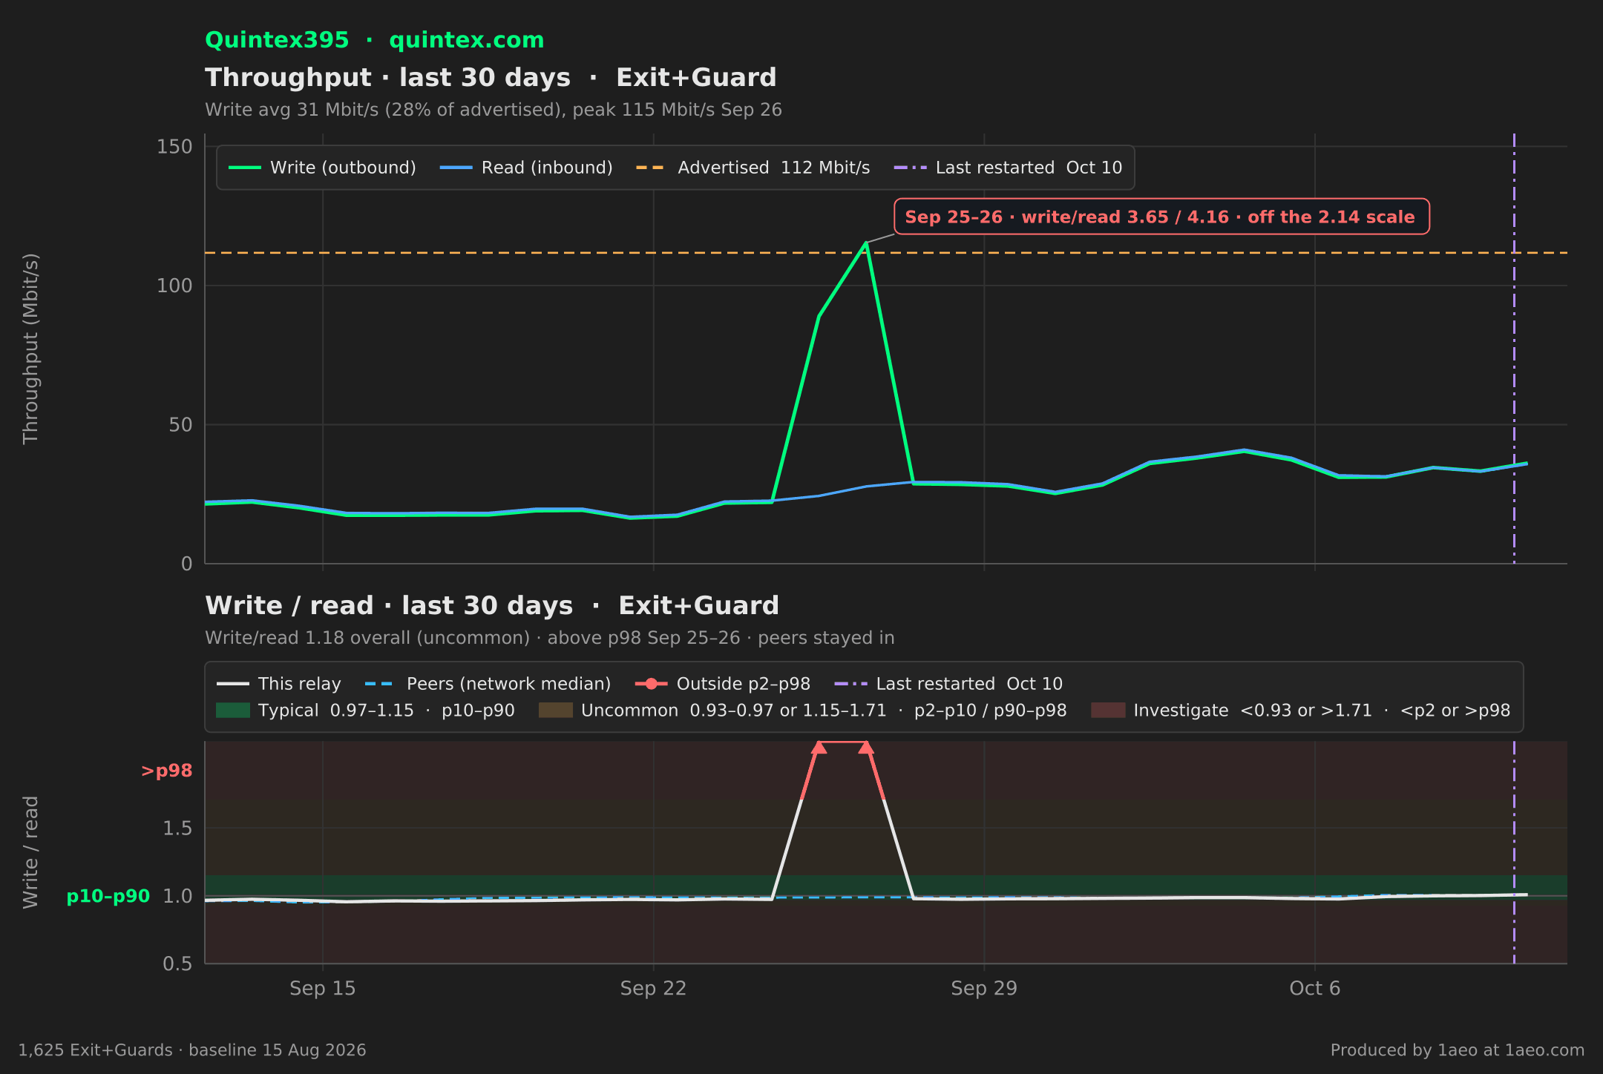Click the Sep 29 x-axis tick label
Image resolution: width=1603 pixels, height=1074 pixels.
coord(984,989)
